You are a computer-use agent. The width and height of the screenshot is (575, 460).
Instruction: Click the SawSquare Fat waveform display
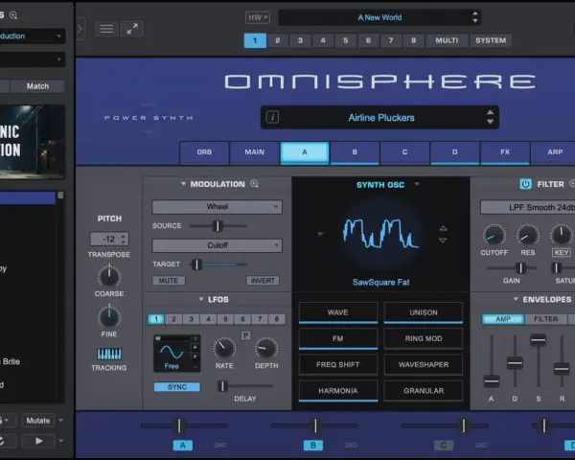tap(380, 234)
